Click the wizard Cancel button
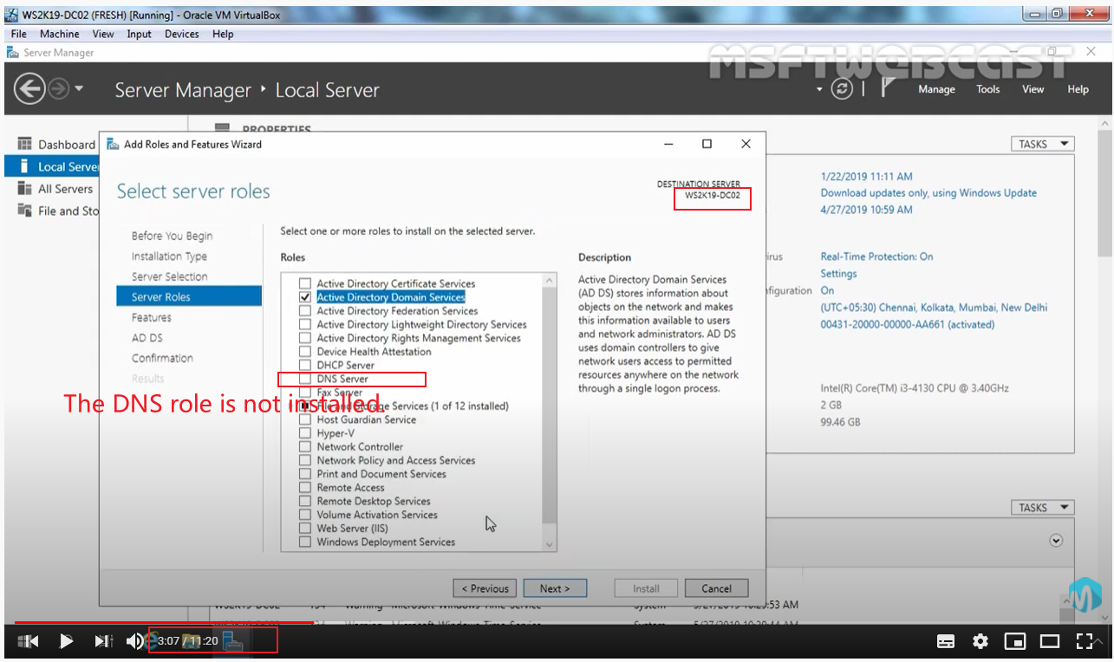 [716, 588]
